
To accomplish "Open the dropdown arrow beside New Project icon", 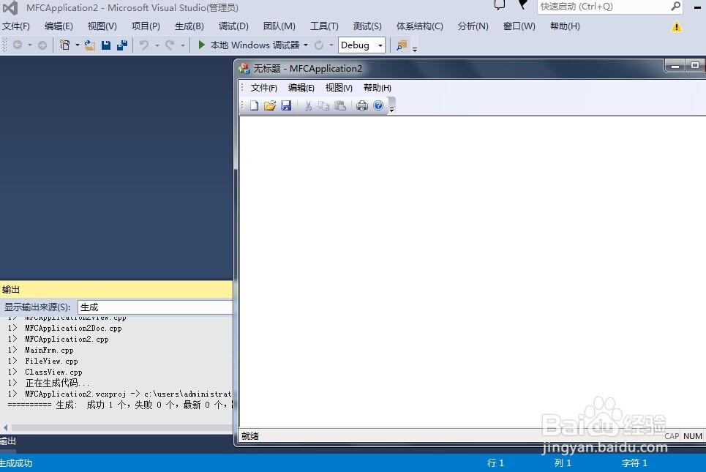I will 78,45.
